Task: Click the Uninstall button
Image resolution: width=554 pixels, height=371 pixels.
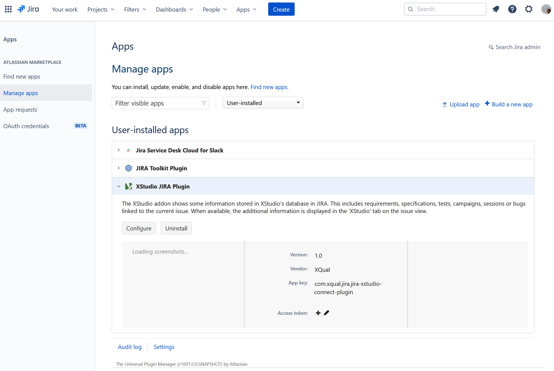Action: click(176, 228)
